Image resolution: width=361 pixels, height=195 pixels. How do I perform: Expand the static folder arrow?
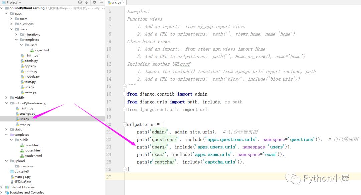pos(6,129)
